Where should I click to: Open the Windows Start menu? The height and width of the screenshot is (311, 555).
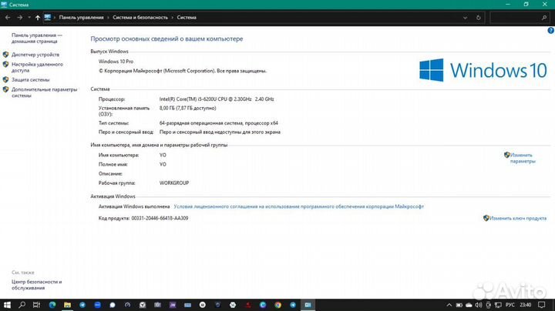[x=6, y=305]
